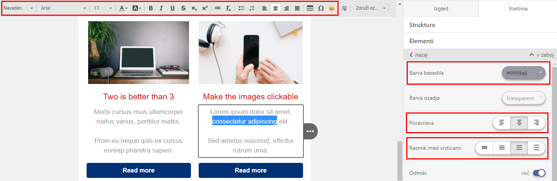The width and height of the screenshot is (557, 181).
Task: Insert a link with the chain icon
Action: coord(218,8)
